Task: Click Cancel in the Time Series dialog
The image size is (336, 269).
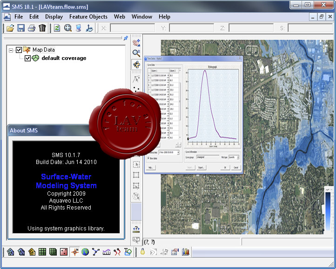Action: [x=236, y=167]
